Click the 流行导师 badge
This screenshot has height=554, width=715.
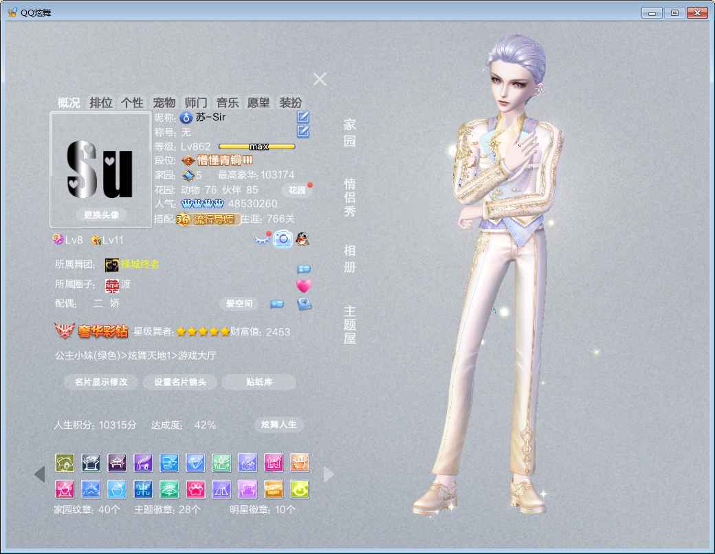(208, 219)
